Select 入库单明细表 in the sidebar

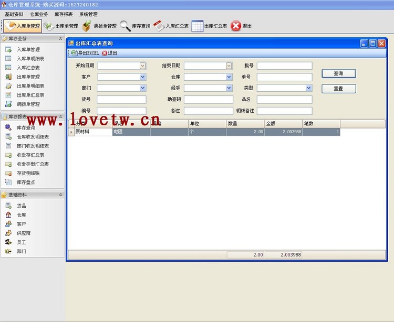(x=30, y=59)
